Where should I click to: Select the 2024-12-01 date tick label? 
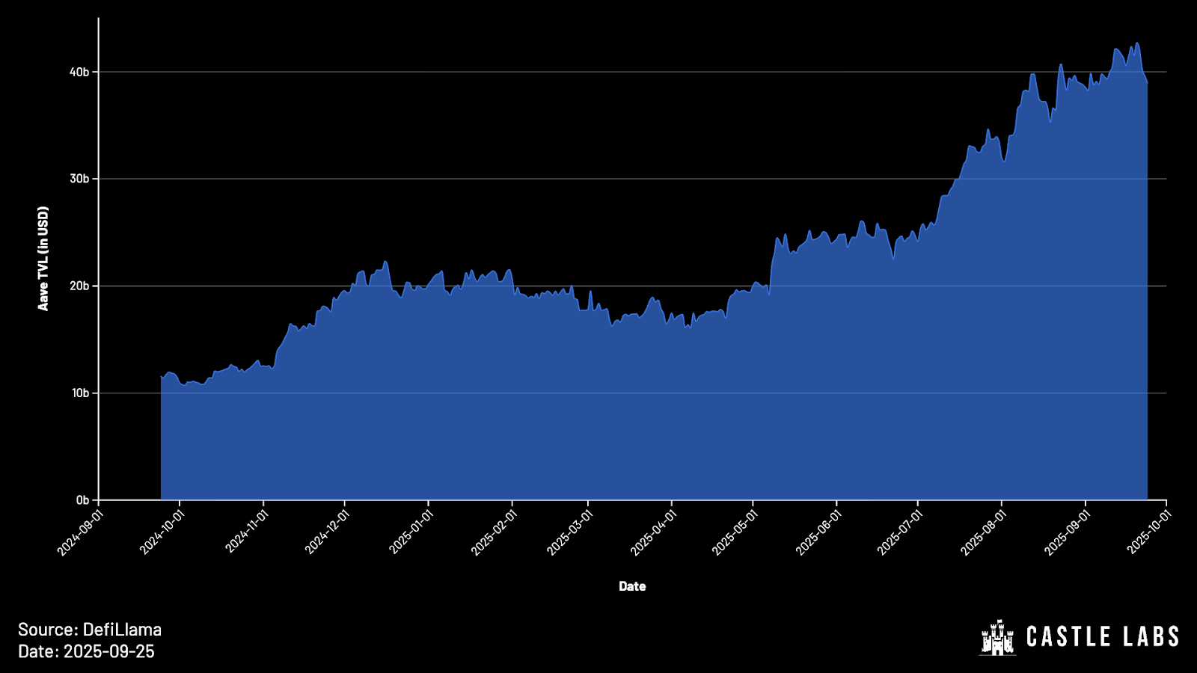click(x=326, y=532)
